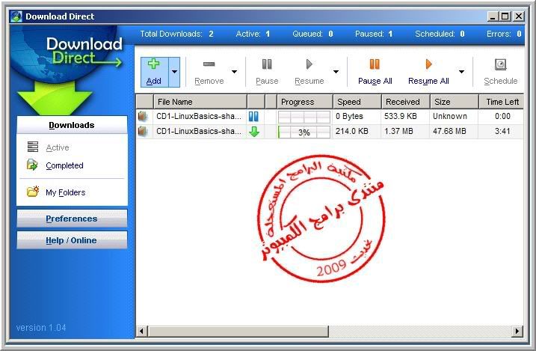
Task: Click the '1.37 MB' received cell
Action: tap(398, 131)
